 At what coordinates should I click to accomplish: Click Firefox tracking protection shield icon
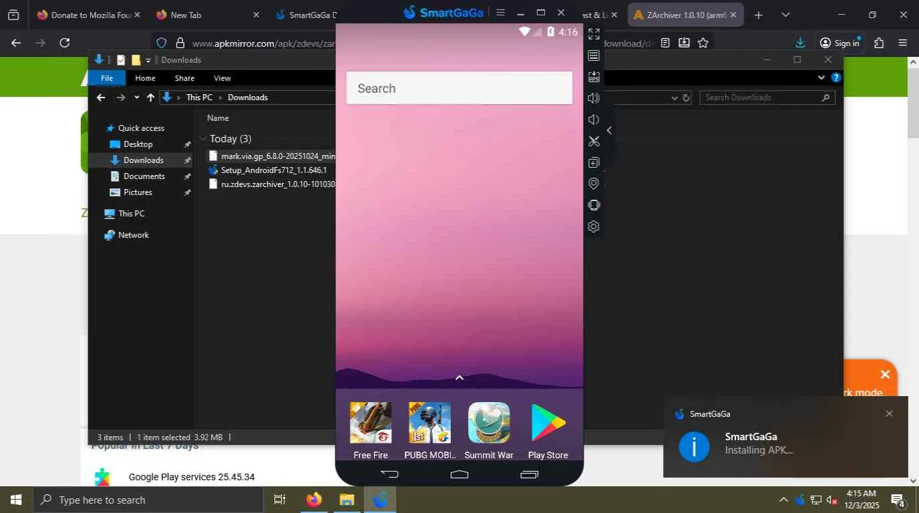tap(161, 43)
